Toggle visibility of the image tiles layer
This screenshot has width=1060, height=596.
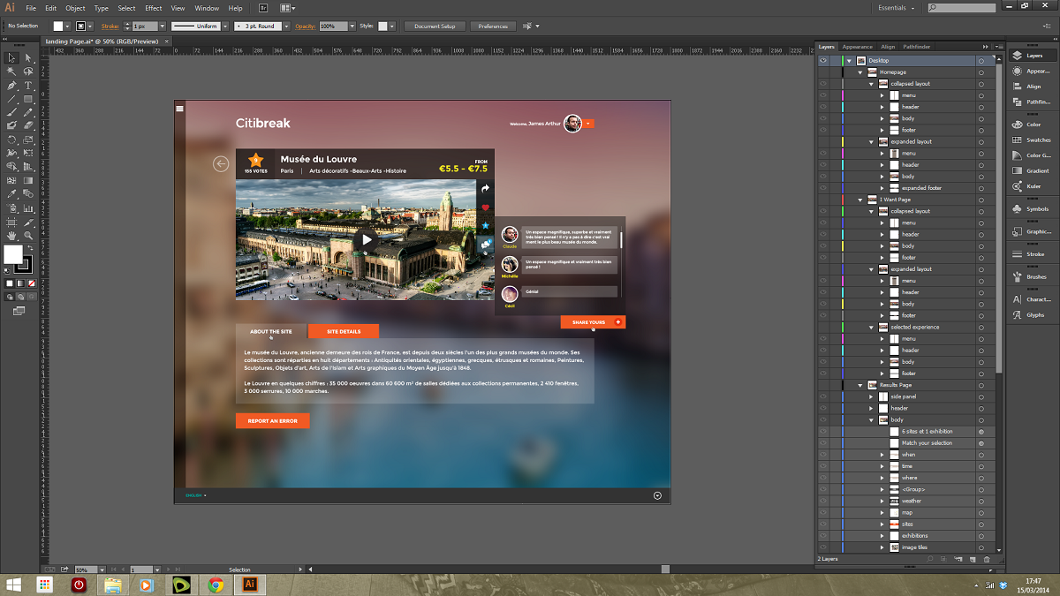(x=823, y=547)
